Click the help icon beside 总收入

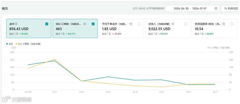[173, 24]
